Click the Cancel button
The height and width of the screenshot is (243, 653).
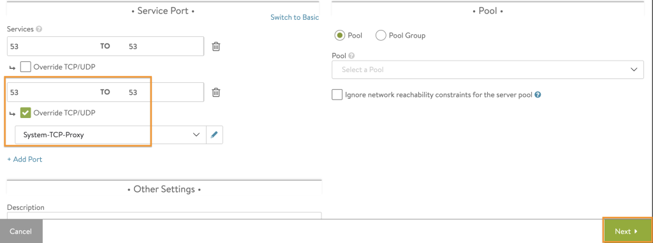point(21,231)
